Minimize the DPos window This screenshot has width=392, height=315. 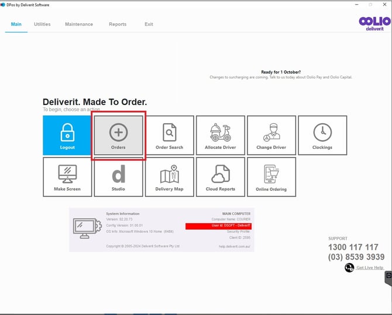coord(357,5)
